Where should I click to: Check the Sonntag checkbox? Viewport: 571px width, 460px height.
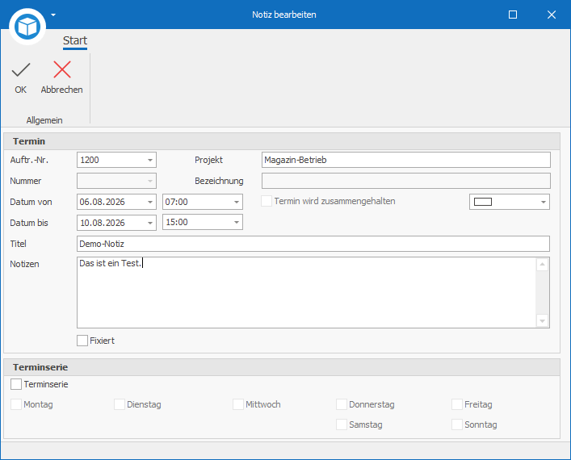tap(457, 424)
